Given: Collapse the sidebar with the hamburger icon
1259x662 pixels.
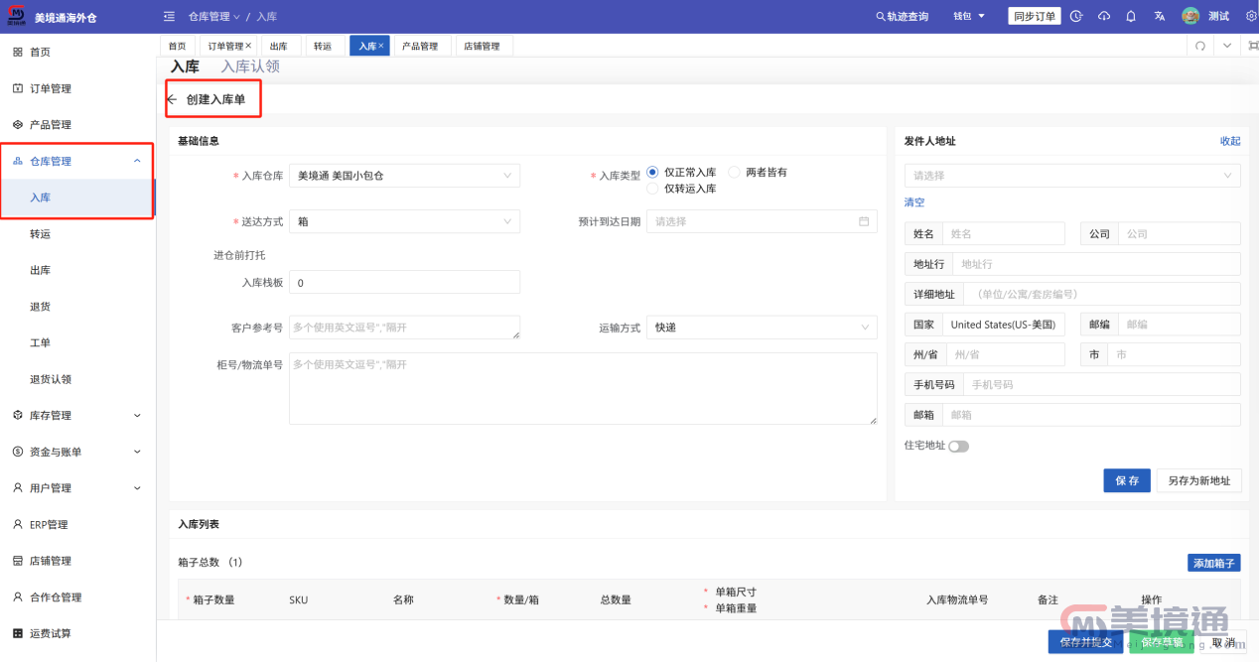Looking at the screenshot, I should [x=169, y=17].
